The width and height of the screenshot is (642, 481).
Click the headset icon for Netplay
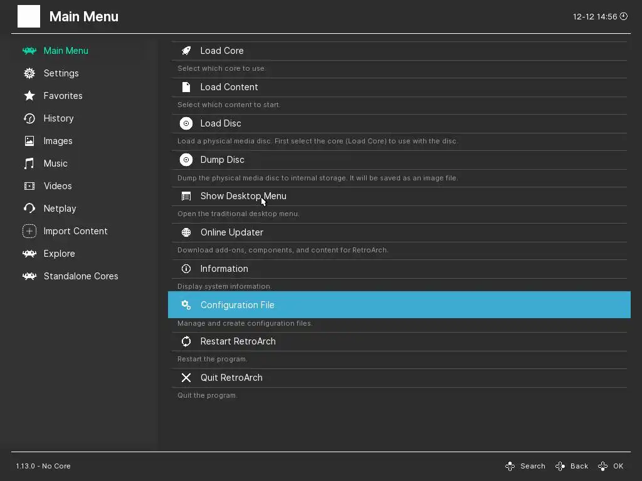29,209
